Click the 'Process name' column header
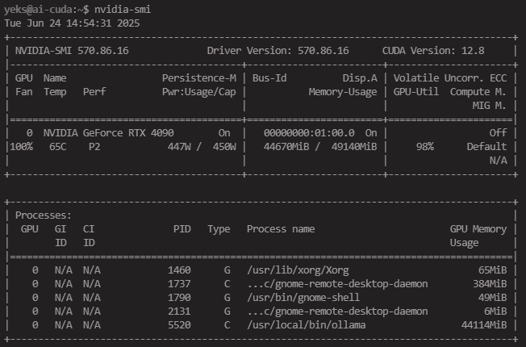 click(x=281, y=229)
